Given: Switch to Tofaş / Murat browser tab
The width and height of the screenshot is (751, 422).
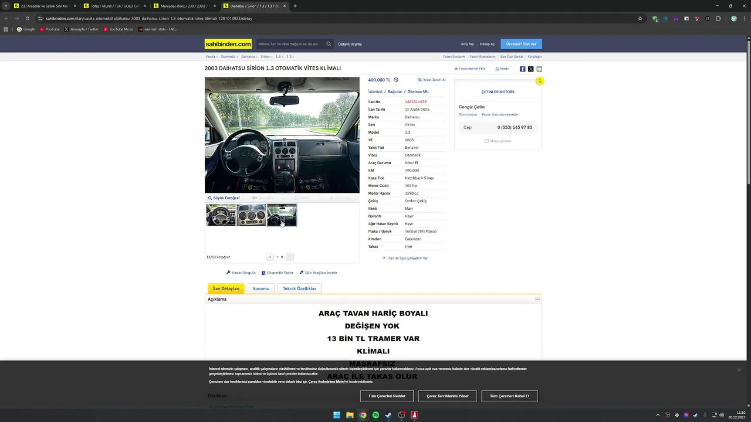Looking at the screenshot, I should (114, 6).
